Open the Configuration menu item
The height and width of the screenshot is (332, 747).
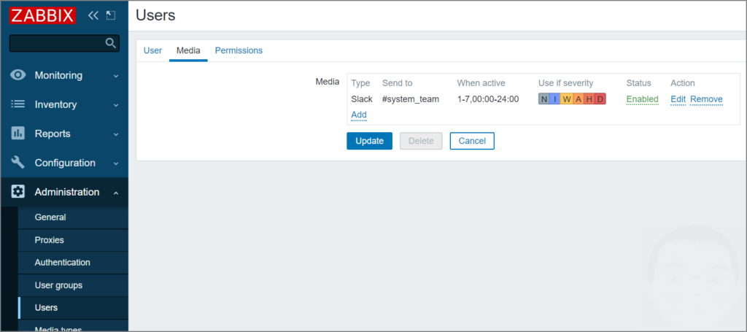pyautogui.click(x=64, y=163)
